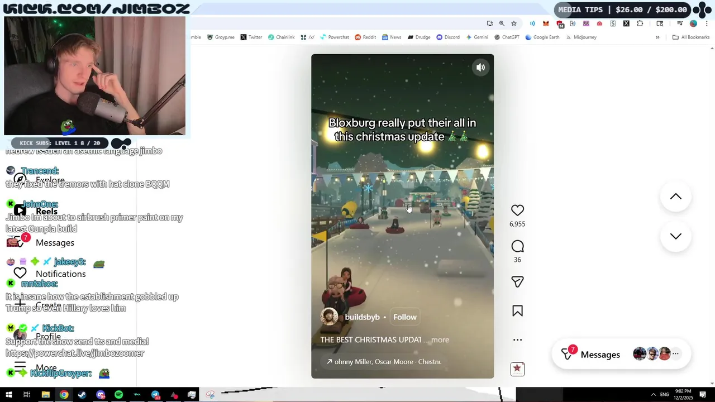Open the Johnny Miller, Oscar Moore audio link
Screen dimensions: 715x402
pyautogui.click(x=384, y=362)
